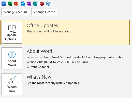The height and width of the screenshot is (98, 132).
Task: Select the Change License button
Action: [44, 12]
